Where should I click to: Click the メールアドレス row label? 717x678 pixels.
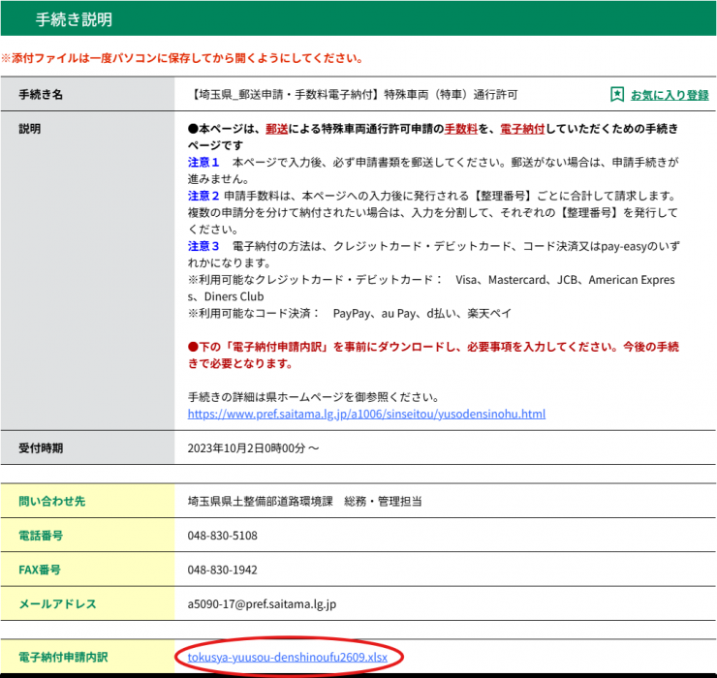coord(57,604)
